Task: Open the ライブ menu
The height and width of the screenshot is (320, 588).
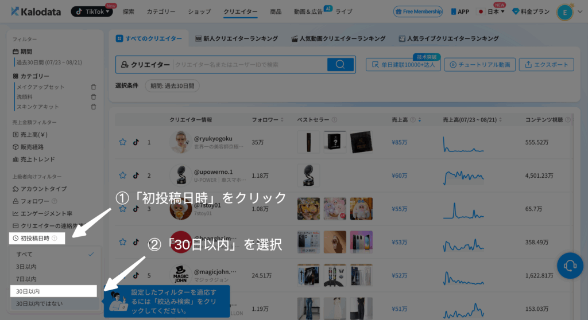Action: [343, 11]
